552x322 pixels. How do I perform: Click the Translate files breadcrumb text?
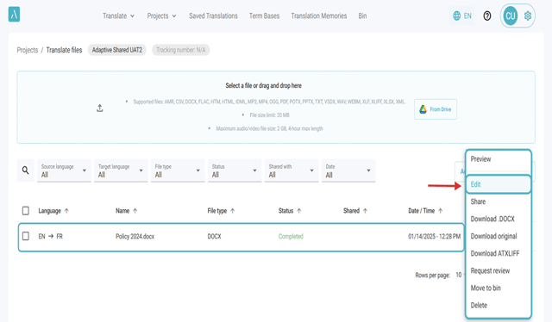[64, 50]
